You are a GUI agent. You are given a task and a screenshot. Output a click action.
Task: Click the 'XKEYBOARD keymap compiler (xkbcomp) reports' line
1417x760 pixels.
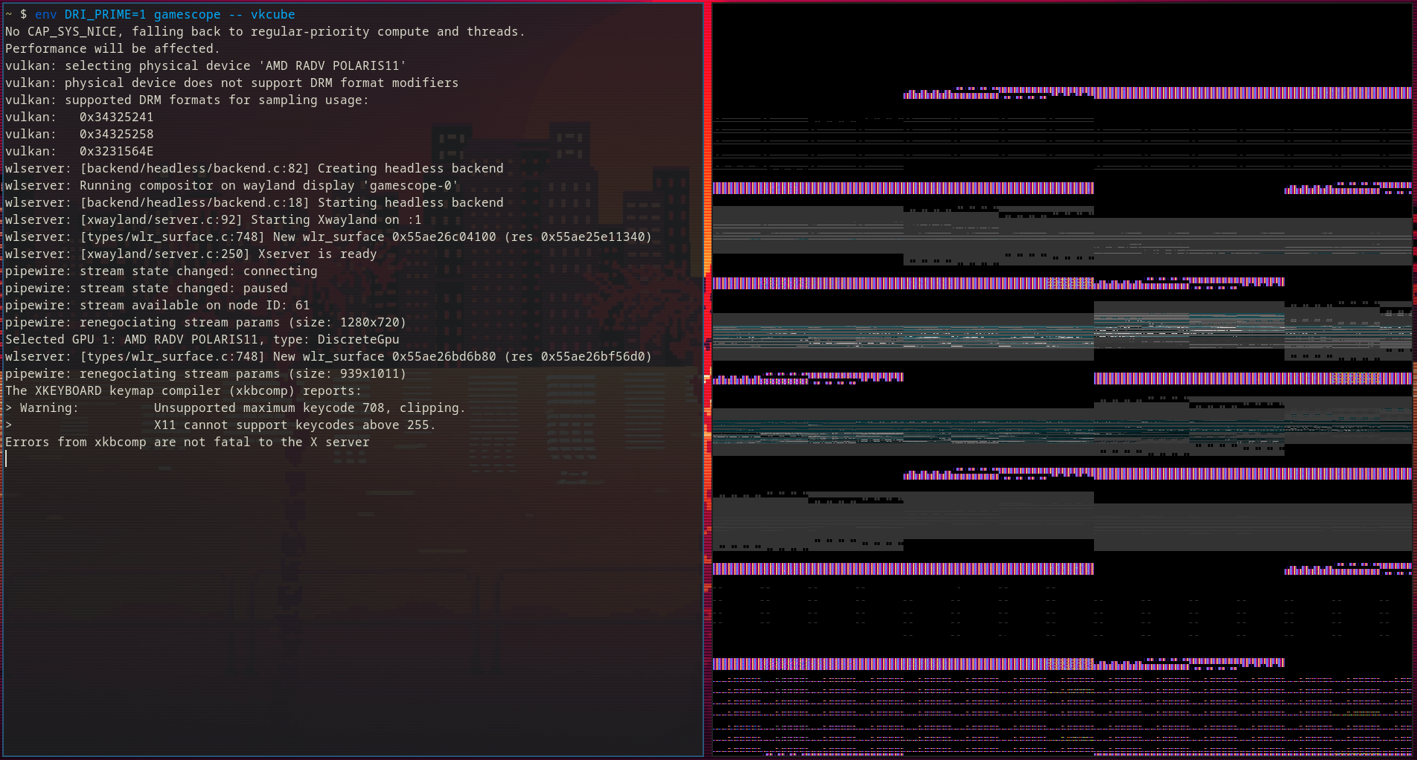[183, 391]
